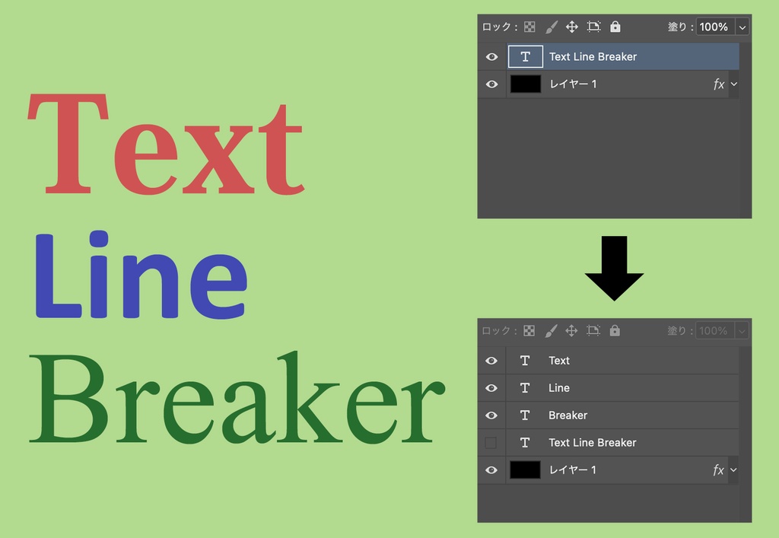Image resolution: width=779 pixels, height=538 pixels.
Task: Click the T icon of the Text layer
Action: coord(525,360)
